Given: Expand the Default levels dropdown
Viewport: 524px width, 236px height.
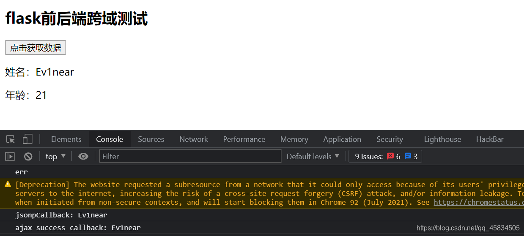Looking at the screenshot, I should (313, 157).
